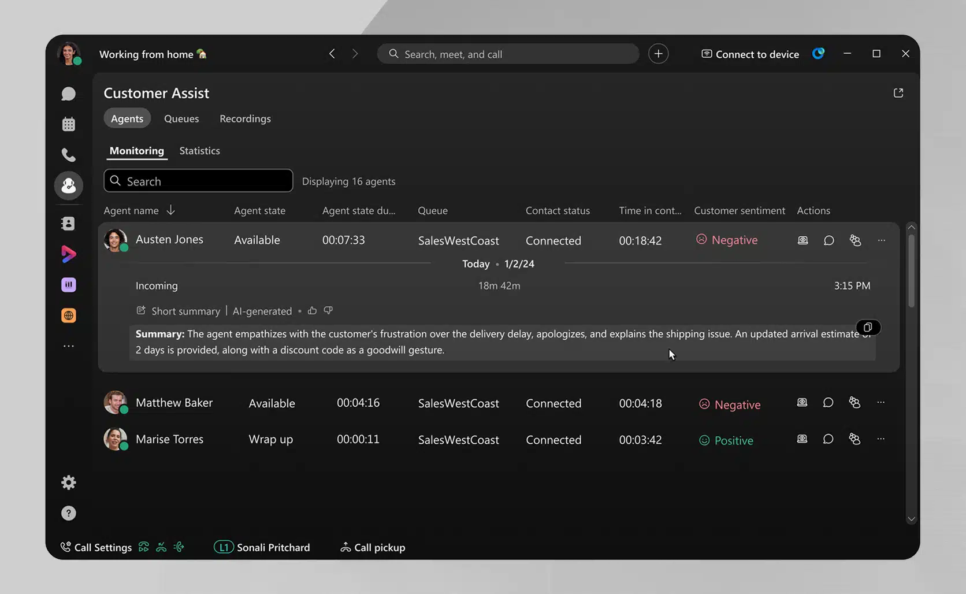
Task: Click first green call-forward footer icon
Action: 144,547
